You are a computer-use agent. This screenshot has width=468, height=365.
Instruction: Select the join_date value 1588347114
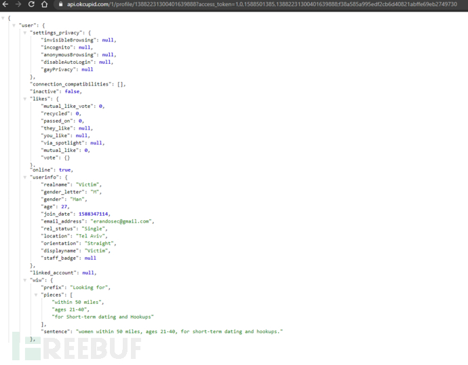[x=93, y=214]
